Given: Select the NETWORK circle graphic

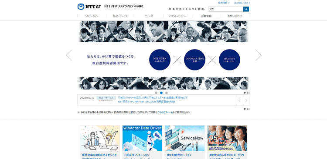Looking at the screenshot, I should point(160,60).
